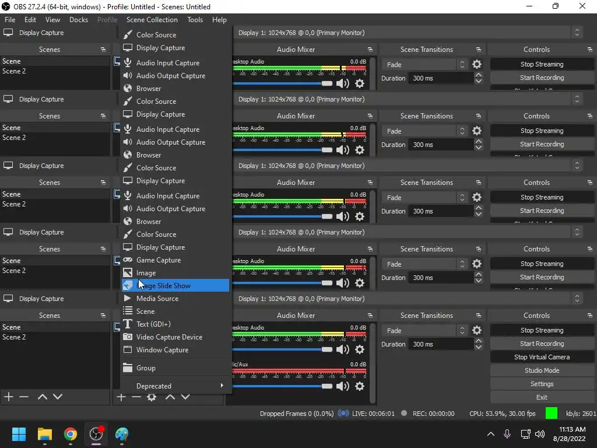Click the Exit button
The width and height of the screenshot is (597, 448).
click(x=542, y=397)
